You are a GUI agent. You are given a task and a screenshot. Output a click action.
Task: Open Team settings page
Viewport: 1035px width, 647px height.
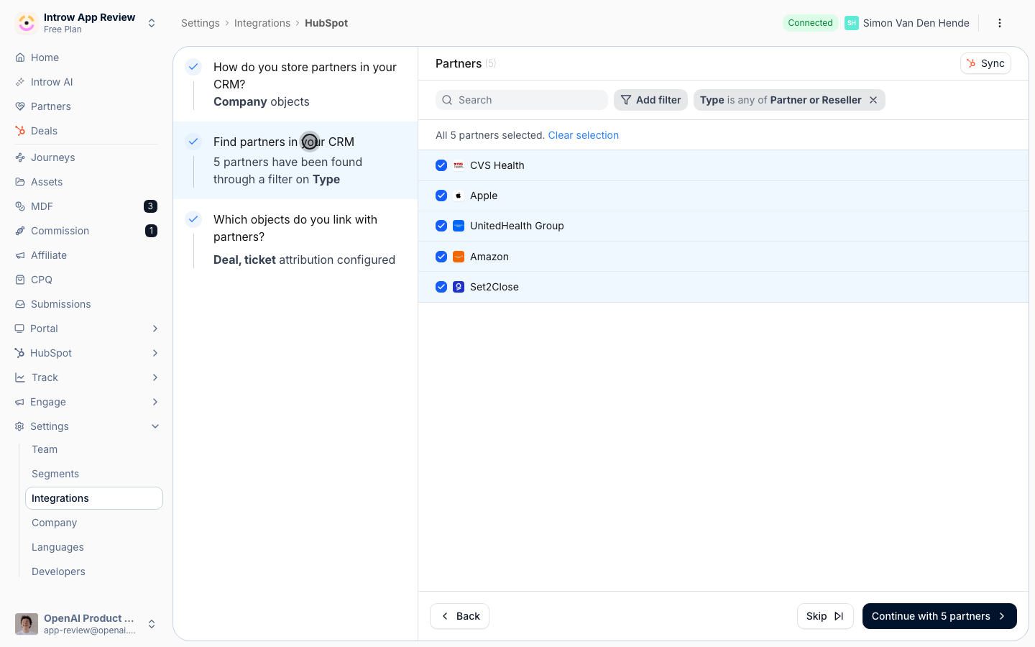coord(94,449)
